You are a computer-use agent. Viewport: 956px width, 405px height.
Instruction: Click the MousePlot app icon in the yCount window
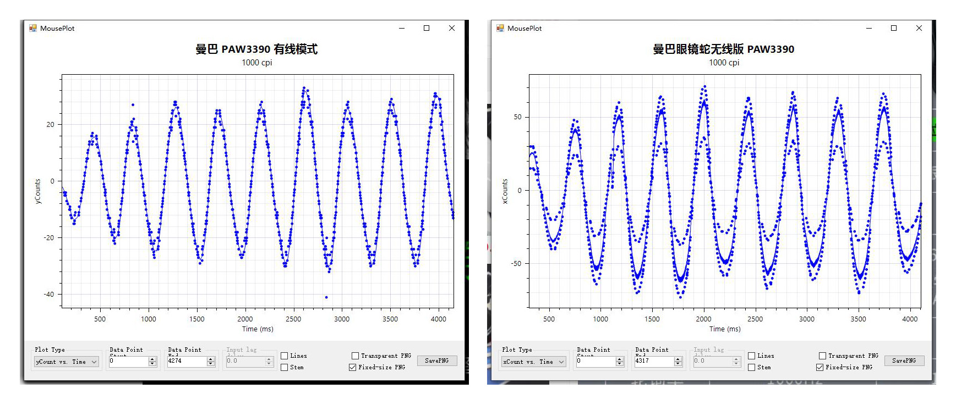click(x=33, y=28)
